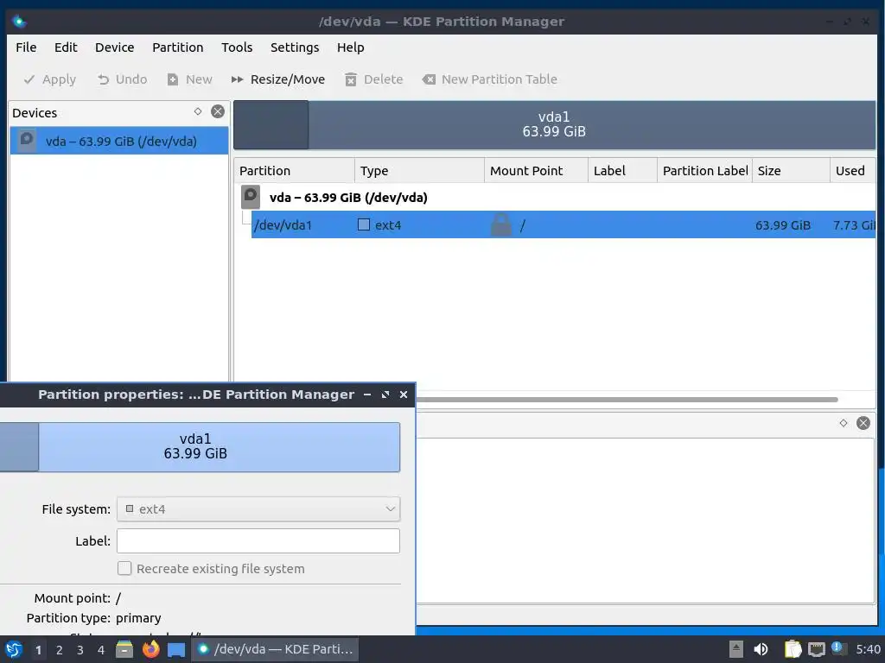Click the Partition column header

tap(294, 171)
